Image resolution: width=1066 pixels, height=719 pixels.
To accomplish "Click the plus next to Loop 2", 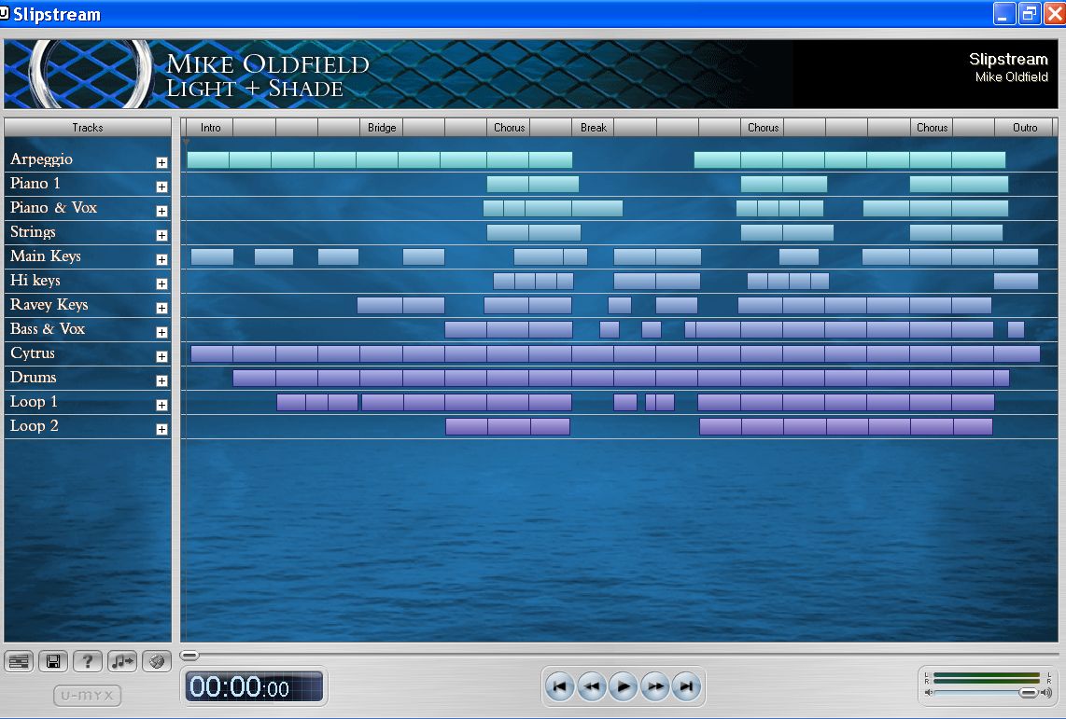I will (161, 429).
